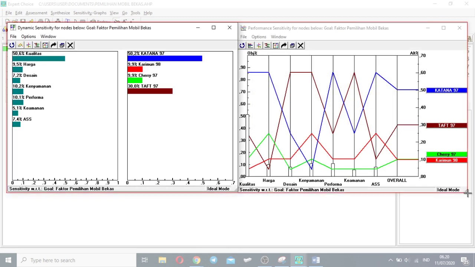This screenshot has height=267, width=475.
Task: Open 2D plot icon in Performance Sensitivity toolbar
Action: click(275, 46)
